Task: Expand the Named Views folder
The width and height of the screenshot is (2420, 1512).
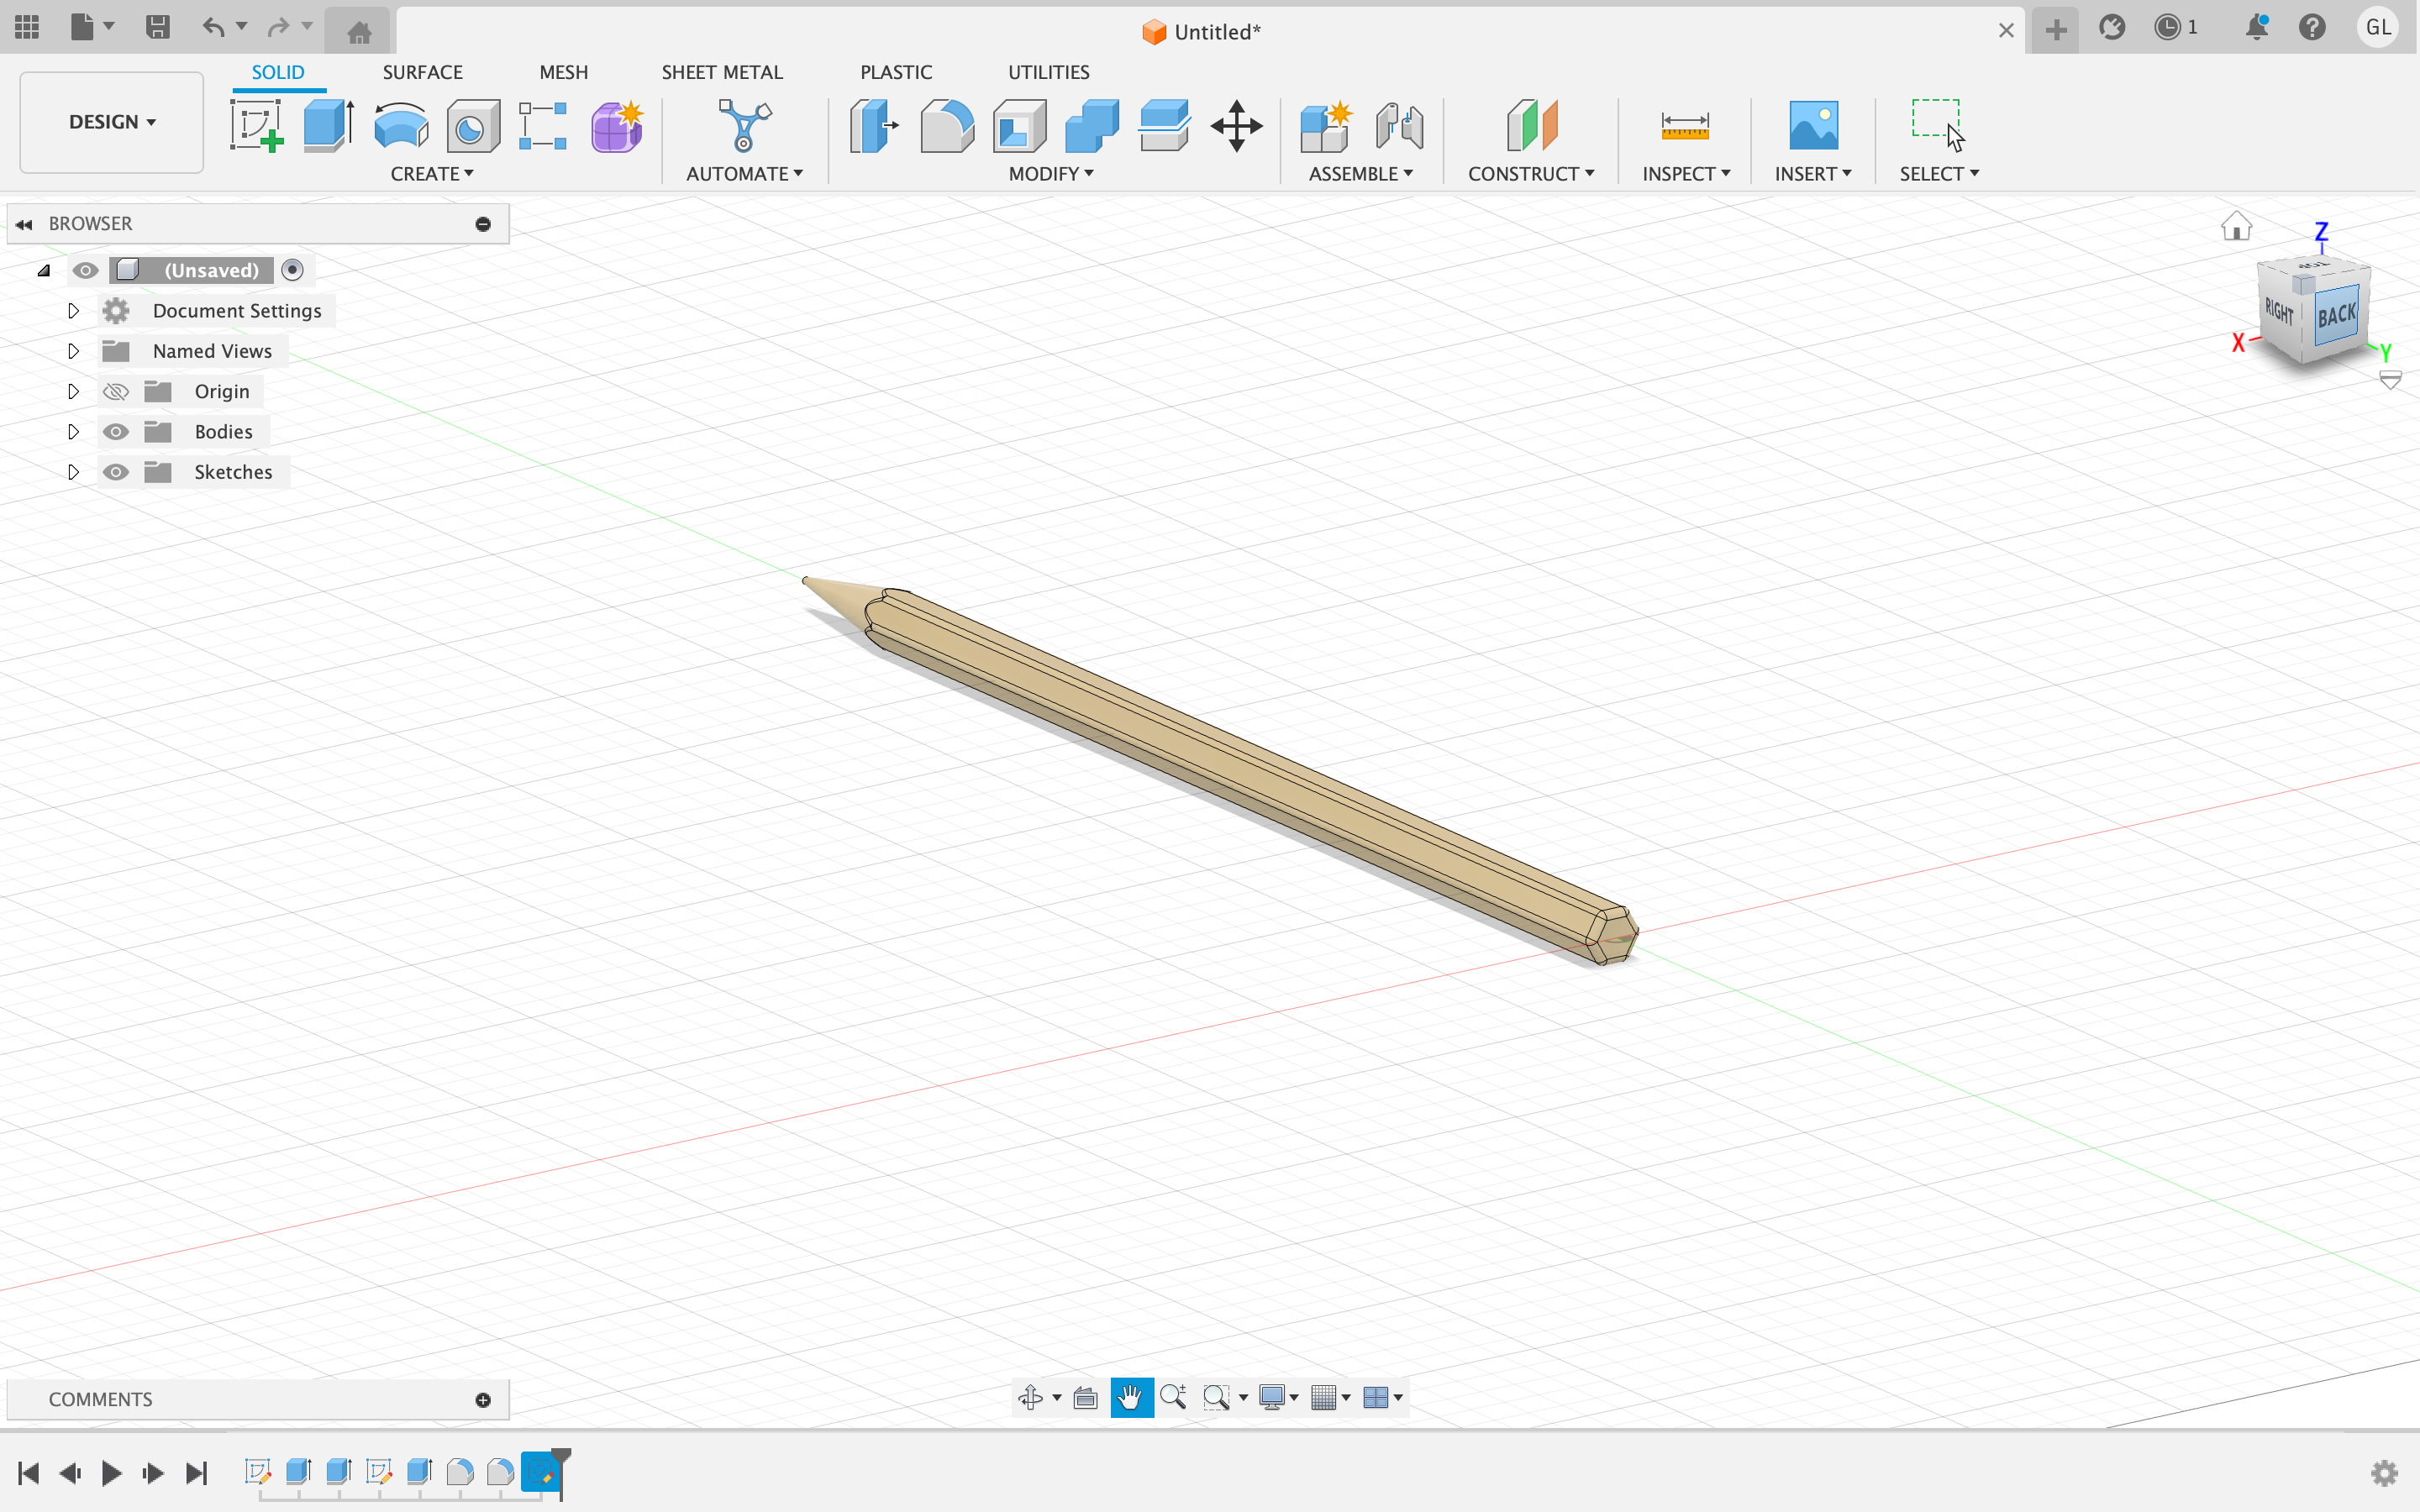Action: 73,351
